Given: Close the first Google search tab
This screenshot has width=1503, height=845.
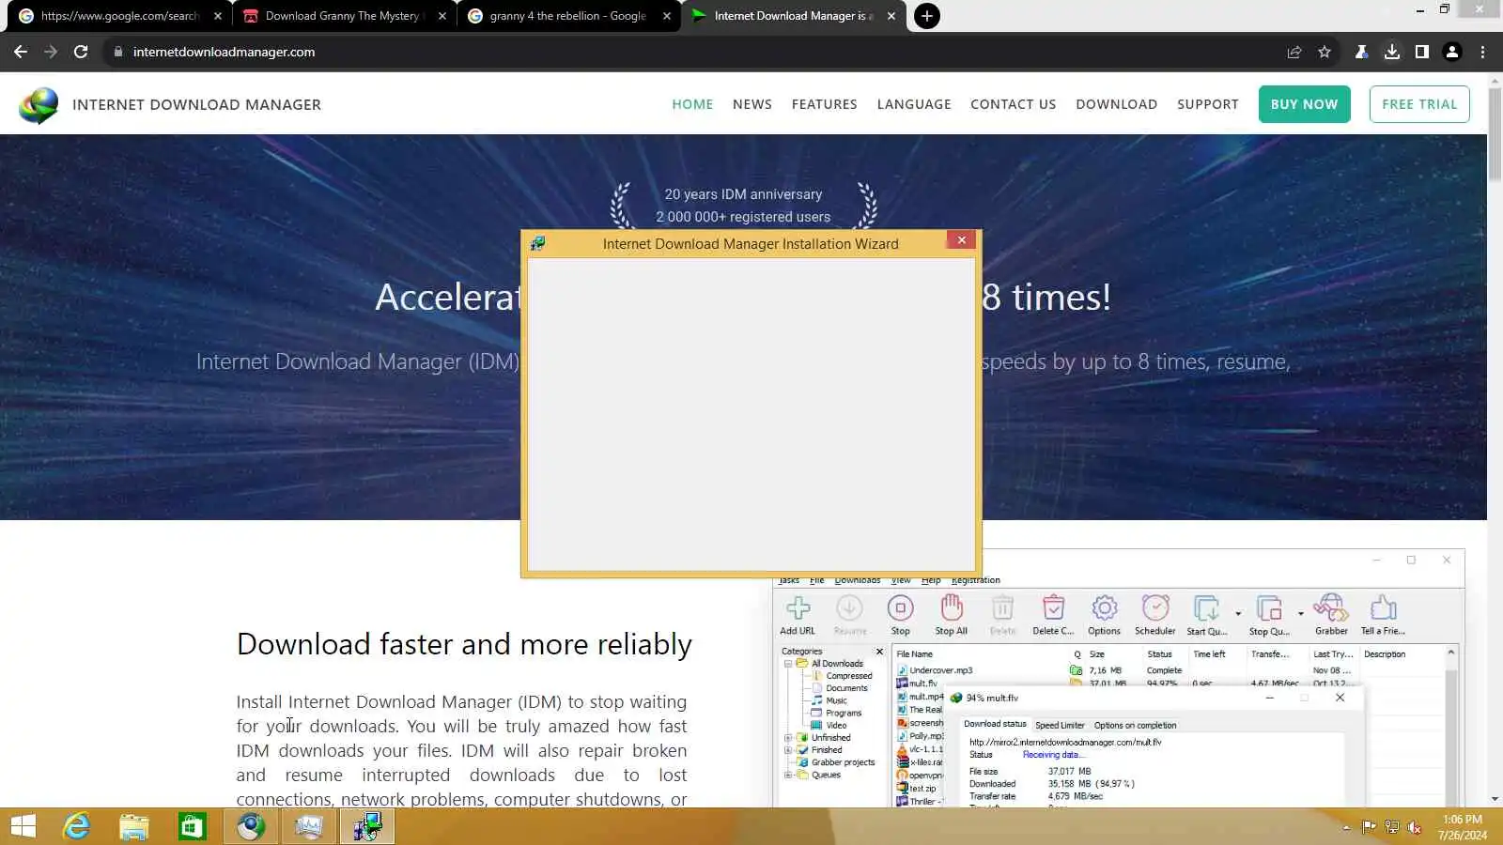Looking at the screenshot, I should click(x=218, y=16).
